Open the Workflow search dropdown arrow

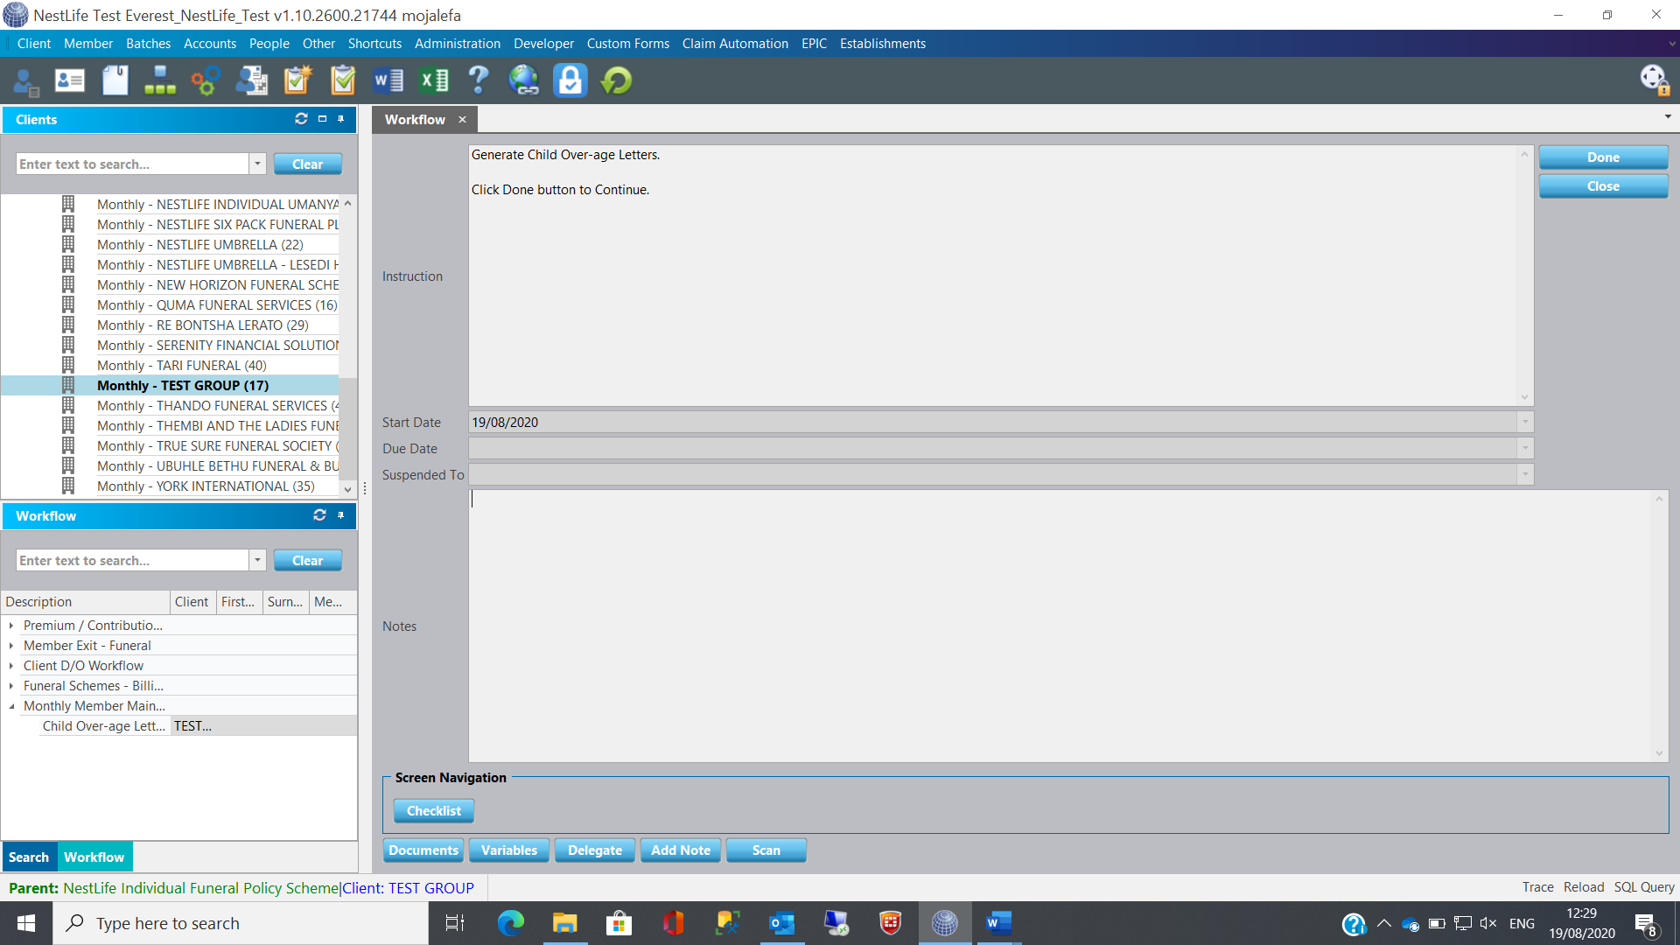click(x=257, y=560)
